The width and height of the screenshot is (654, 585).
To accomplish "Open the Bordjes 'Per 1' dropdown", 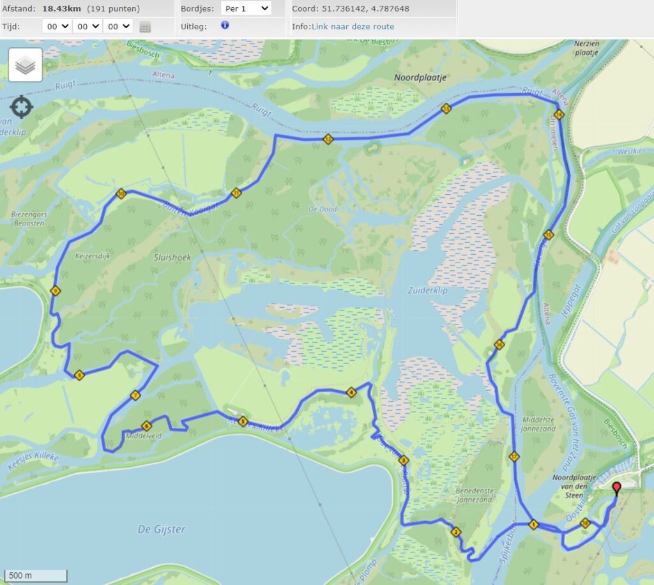I will (246, 9).
